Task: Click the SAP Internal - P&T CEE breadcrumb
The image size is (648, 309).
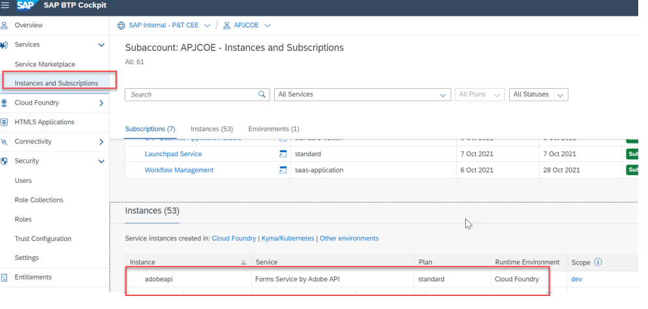Action: pyautogui.click(x=164, y=25)
